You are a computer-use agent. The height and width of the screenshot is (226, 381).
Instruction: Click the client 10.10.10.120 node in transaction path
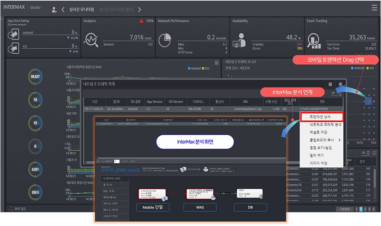[152, 194]
